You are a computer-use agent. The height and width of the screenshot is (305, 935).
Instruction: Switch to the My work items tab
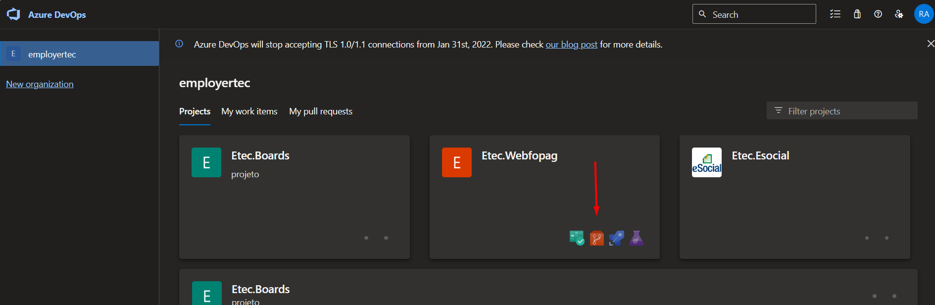(249, 111)
